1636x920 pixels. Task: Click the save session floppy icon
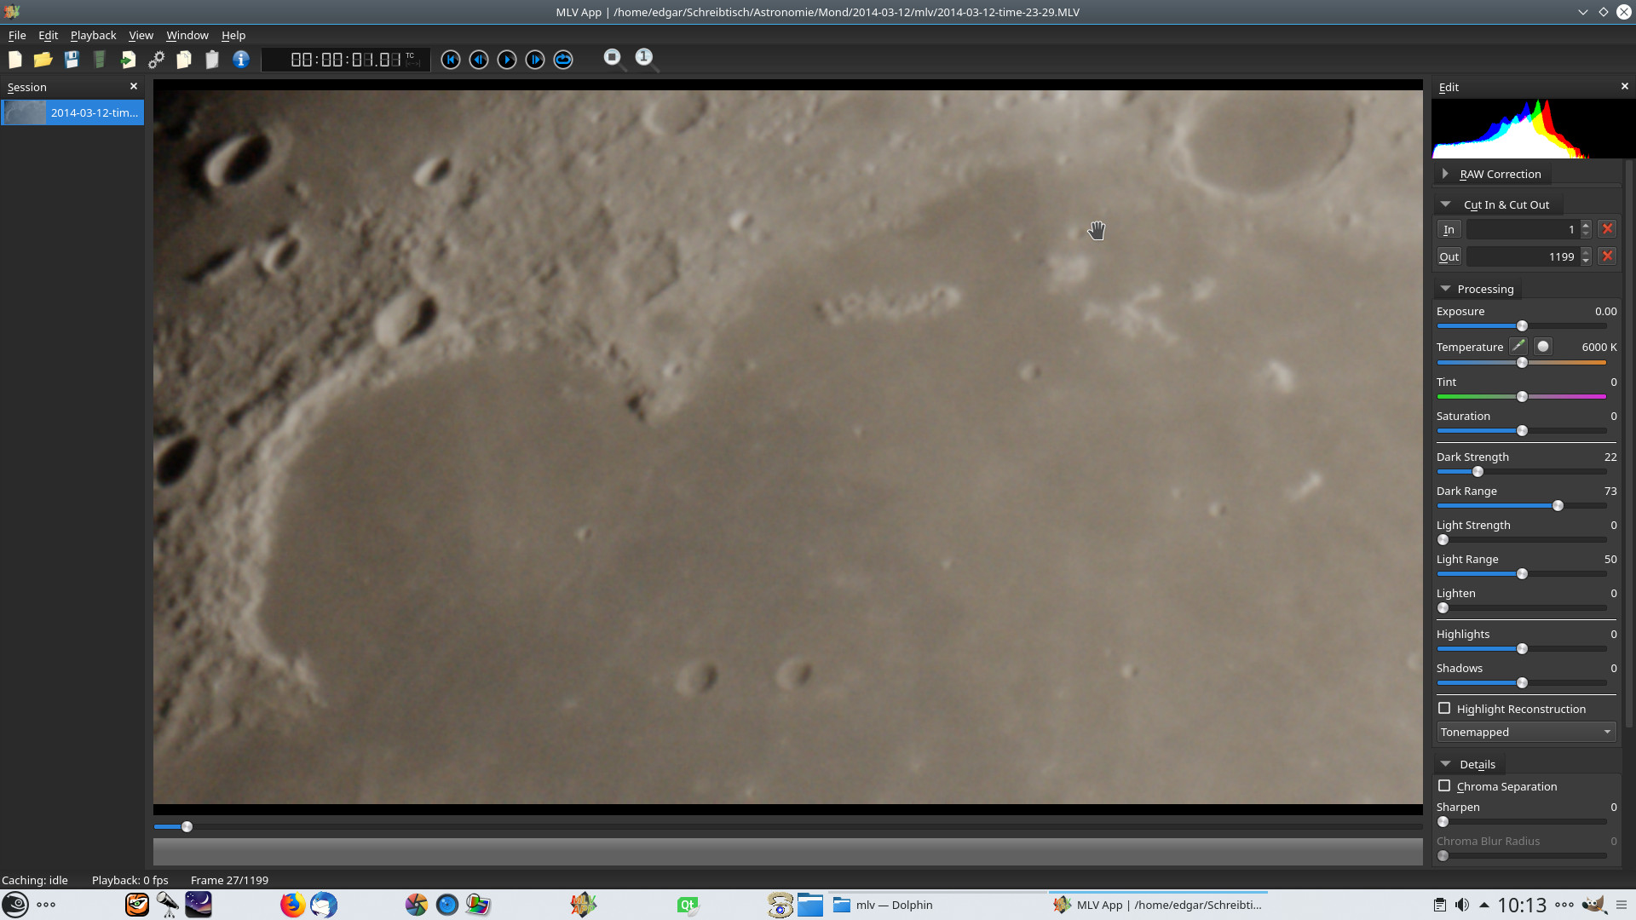pyautogui.click(x=72, y=60)
